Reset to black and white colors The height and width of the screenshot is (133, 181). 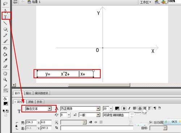coord(4,111)
